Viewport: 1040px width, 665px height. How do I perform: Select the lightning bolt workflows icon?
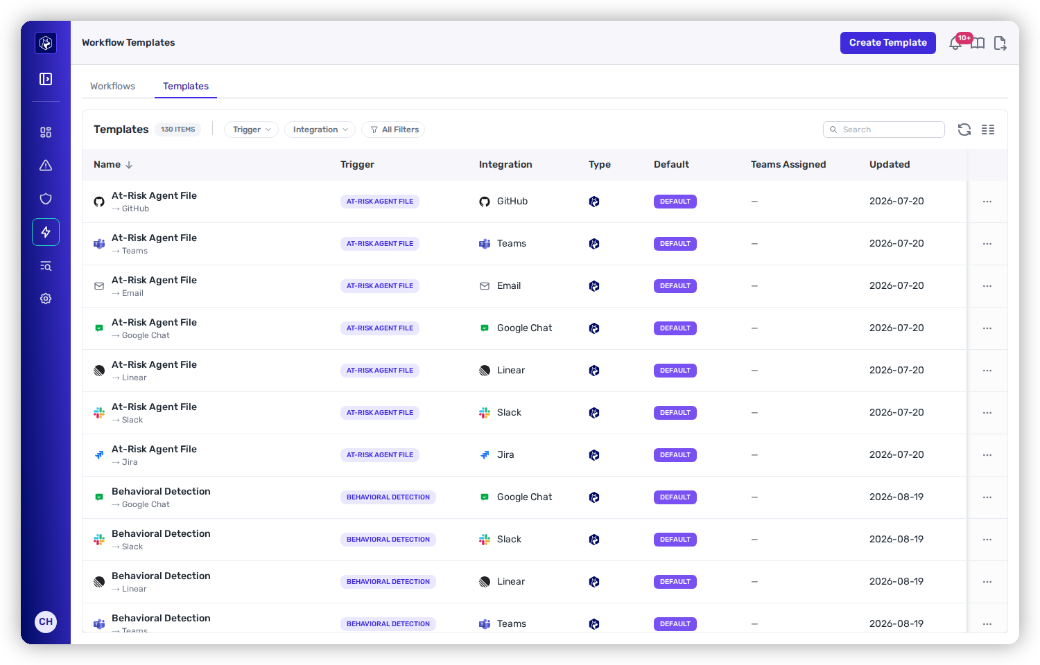pos(46,232)
